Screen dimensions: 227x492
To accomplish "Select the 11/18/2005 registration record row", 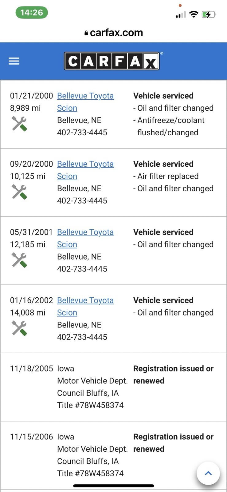I will pos(113,387).
